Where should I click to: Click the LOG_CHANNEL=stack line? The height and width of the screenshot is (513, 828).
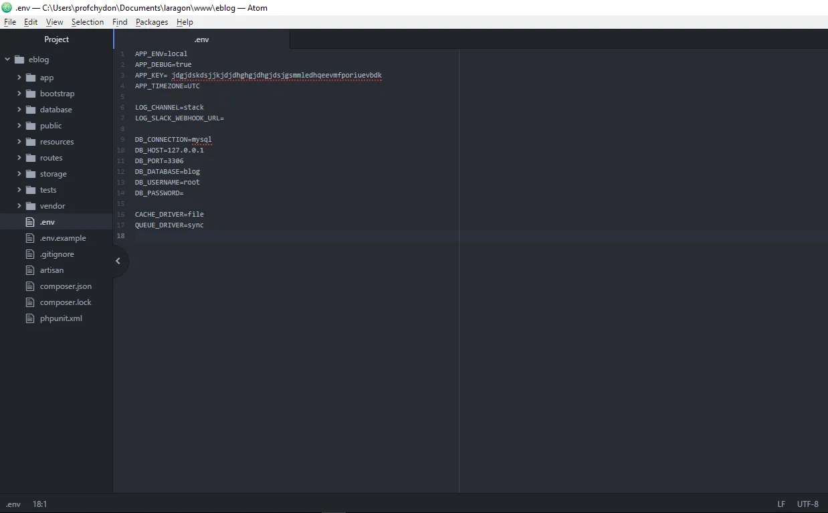point(169,107)
